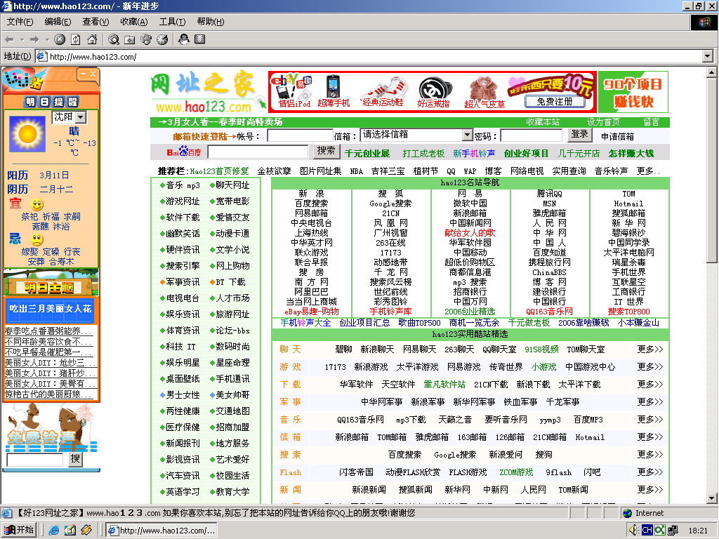
Task: Click into the 密码 password input field
Action: [x=531, y=135]
